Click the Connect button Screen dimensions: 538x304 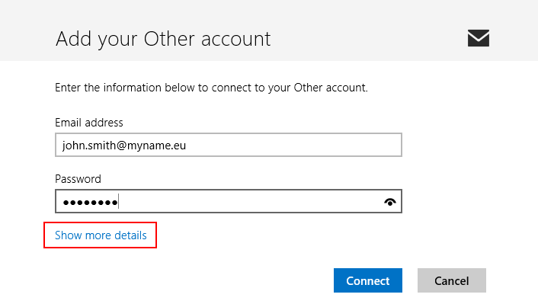click(368, 280)
